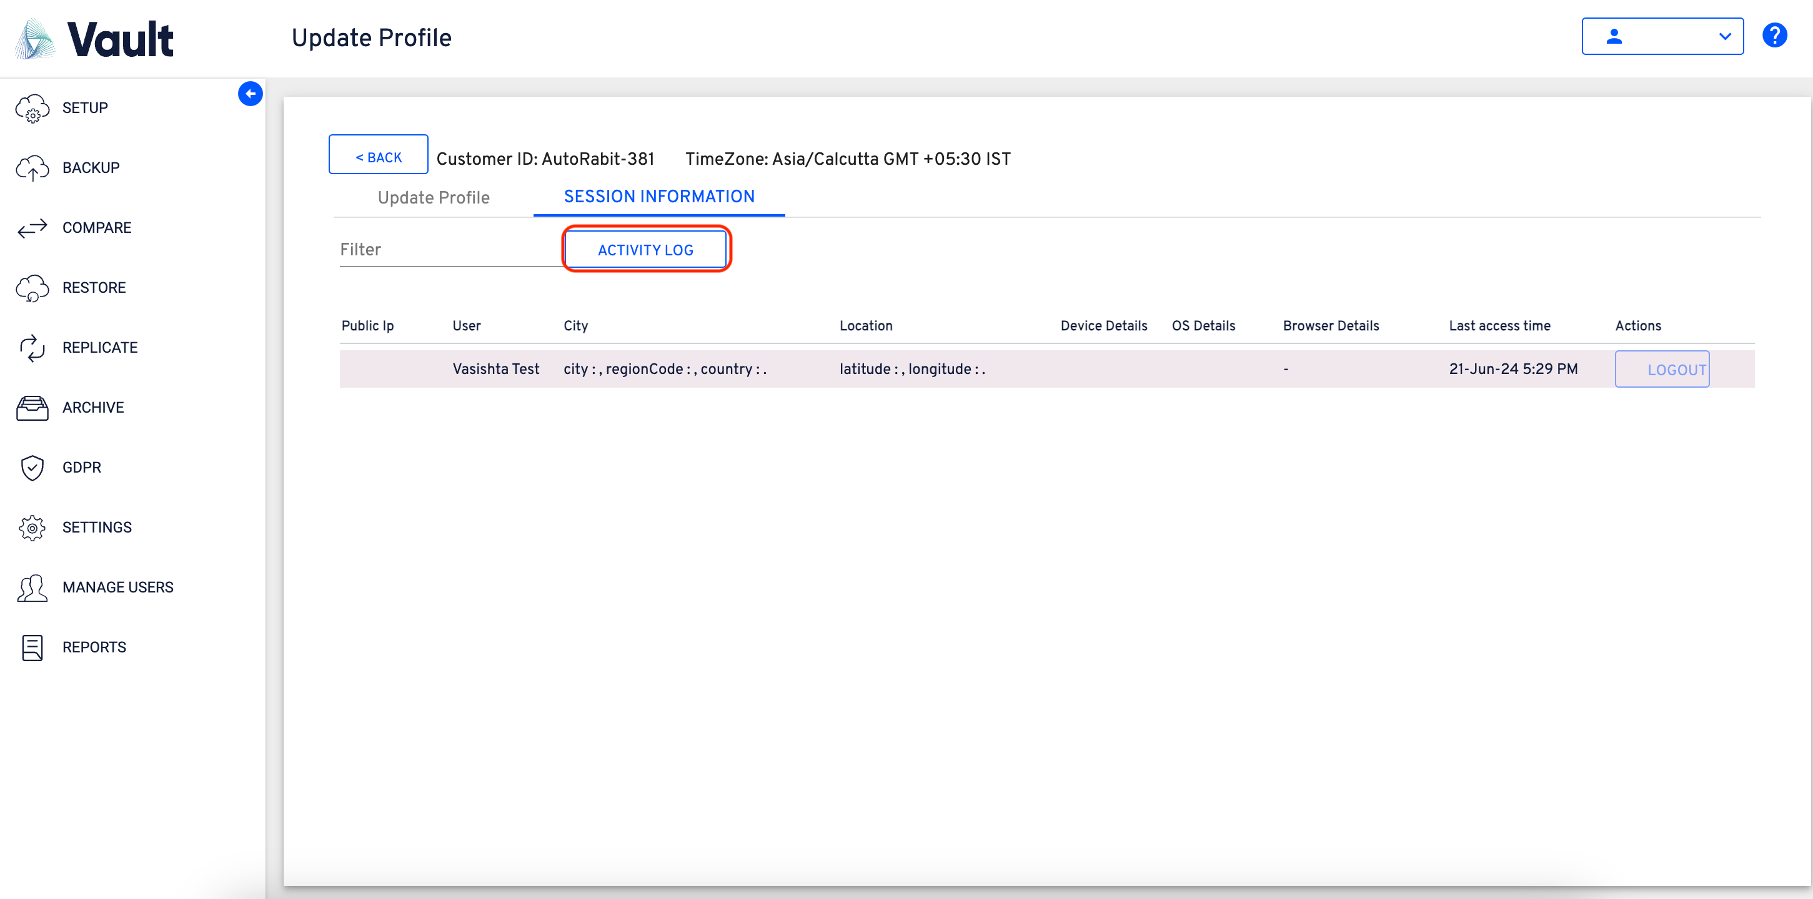Click the Setup cloud gear icon
Viewport: 1813px width, 899px height.
32,109
